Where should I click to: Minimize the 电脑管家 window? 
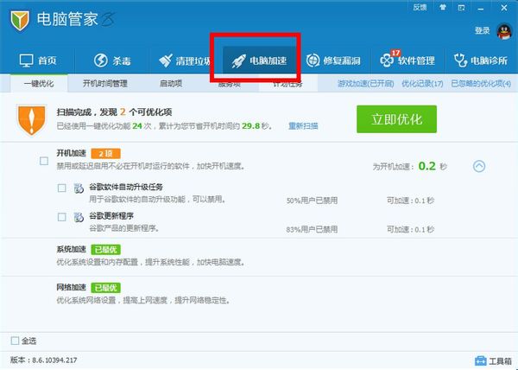coord(481,8)
